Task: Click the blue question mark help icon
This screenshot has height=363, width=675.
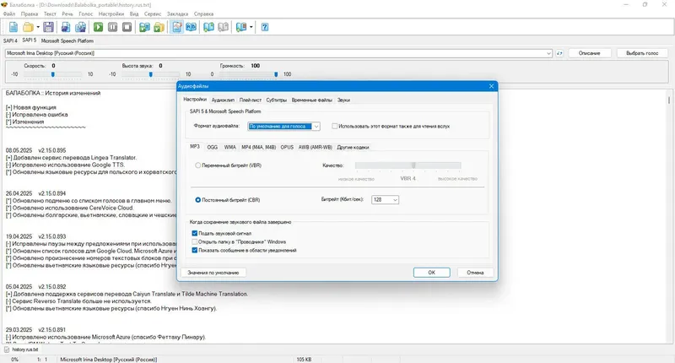Action: click(x=265, y=27)
